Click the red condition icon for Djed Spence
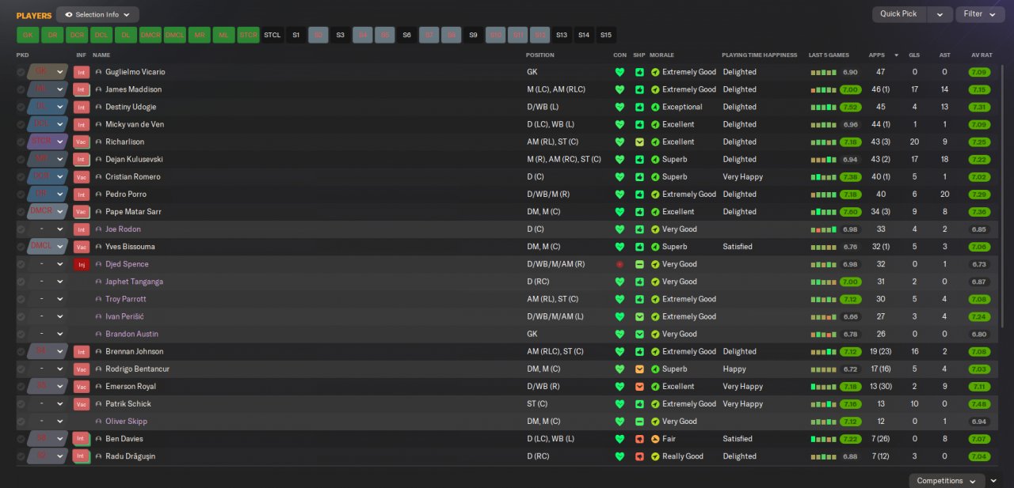 619,264
